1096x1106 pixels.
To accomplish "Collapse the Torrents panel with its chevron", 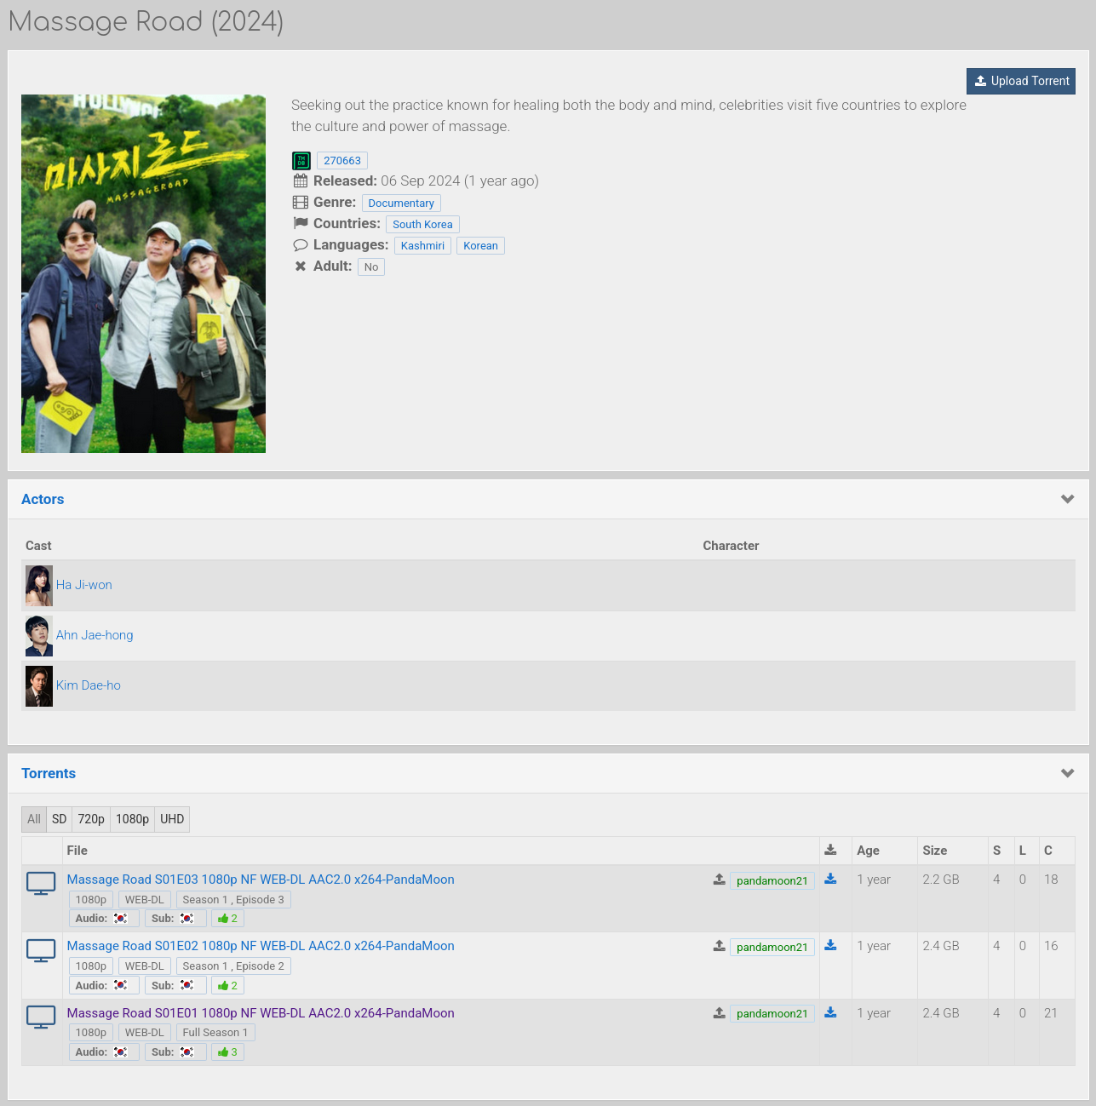I will coord(1068,773).
